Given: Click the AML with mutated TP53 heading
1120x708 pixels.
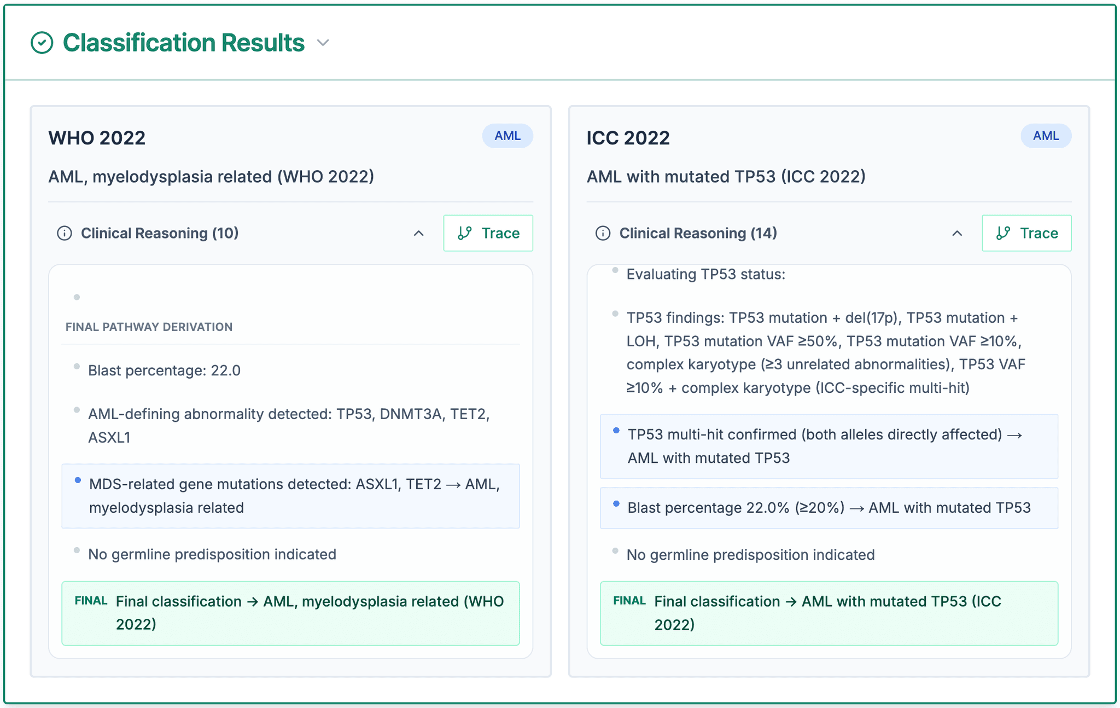Looking at the screenshot, I should pyautogui.click(x=726, y=176).
